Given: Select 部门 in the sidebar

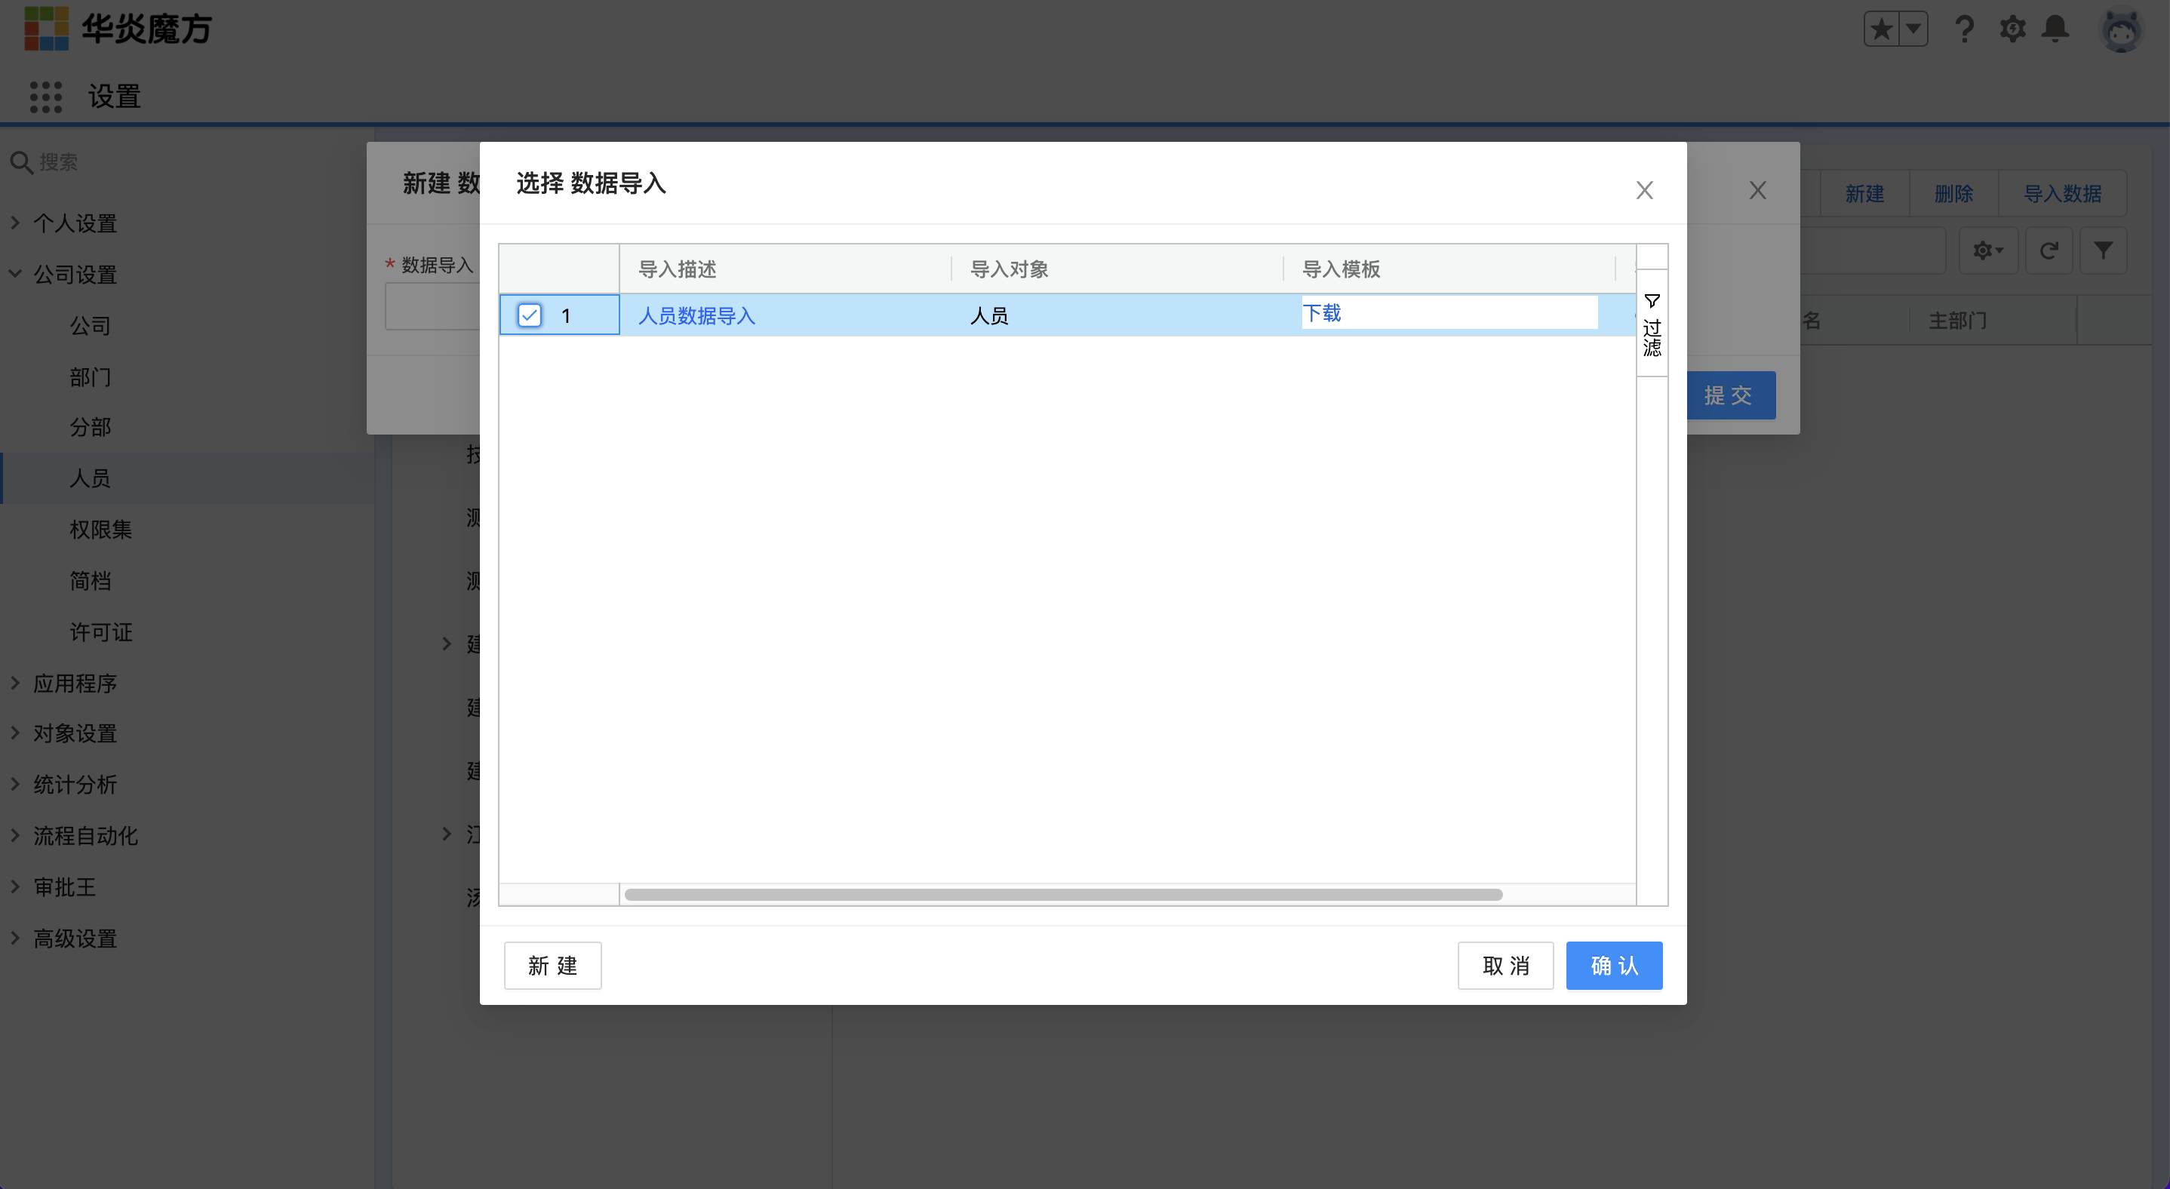Looking at the screenshot, I should (x=90, y=377).
